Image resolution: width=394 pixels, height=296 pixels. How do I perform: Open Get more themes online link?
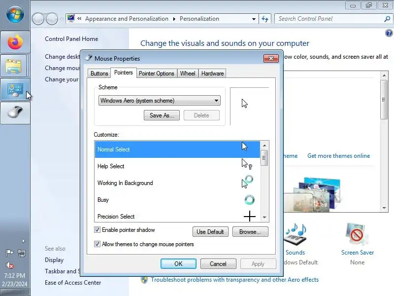tap(338, 156)
